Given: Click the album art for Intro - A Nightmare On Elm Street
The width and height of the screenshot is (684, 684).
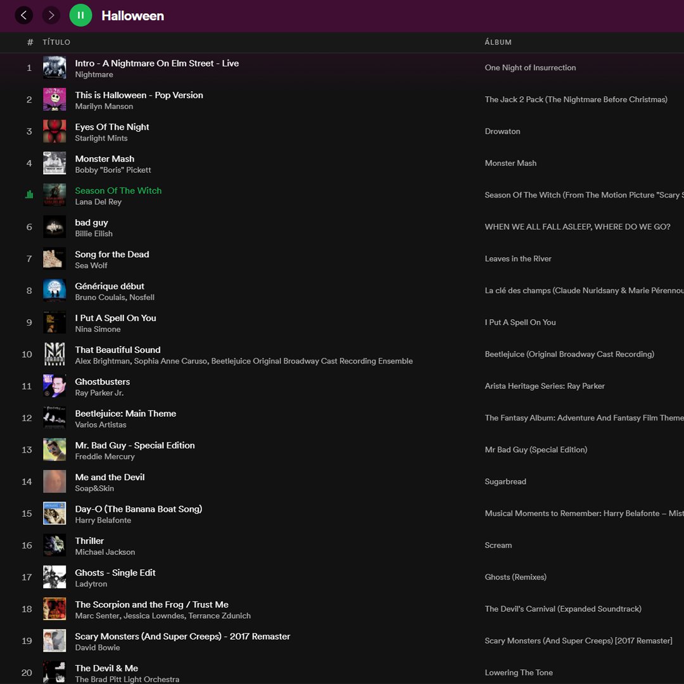Looking at the screenshot, I should (54, 68).
